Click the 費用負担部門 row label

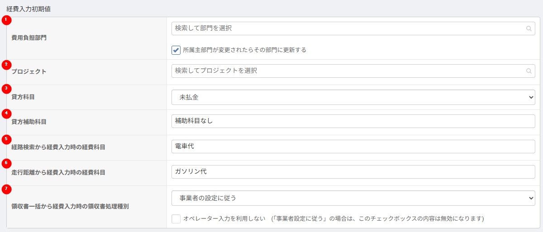click(x=29, y=38)
